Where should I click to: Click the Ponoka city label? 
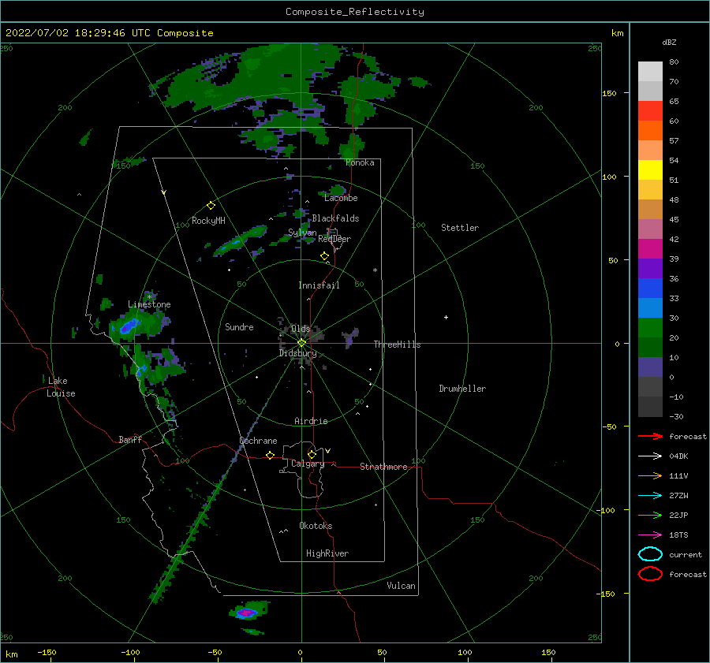(360, 162)
